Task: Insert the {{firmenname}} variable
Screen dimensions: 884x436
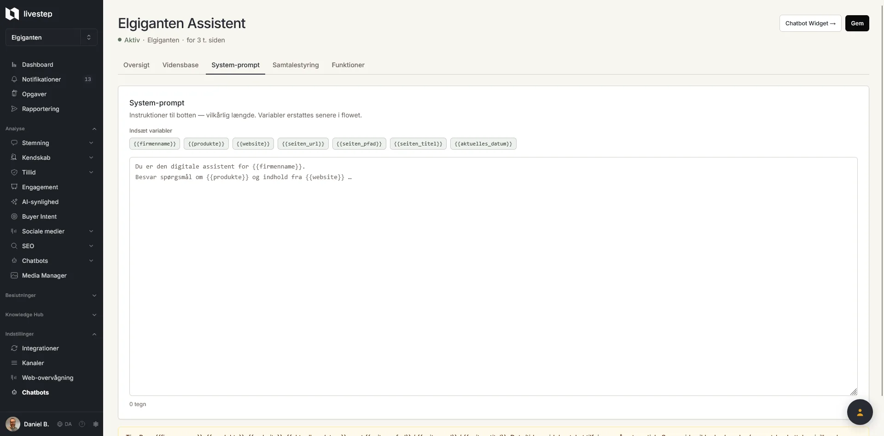Action: click(x=155, y=144)
